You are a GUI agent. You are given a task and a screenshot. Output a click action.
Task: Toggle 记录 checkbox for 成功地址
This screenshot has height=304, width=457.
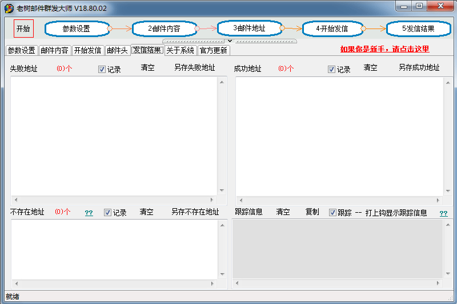click(x=331, y=69)
